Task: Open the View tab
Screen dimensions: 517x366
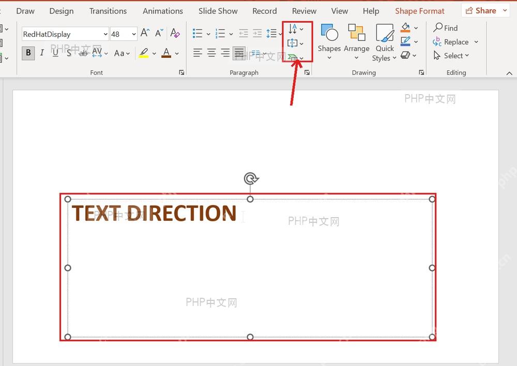Action: click(x=340, y=11)
